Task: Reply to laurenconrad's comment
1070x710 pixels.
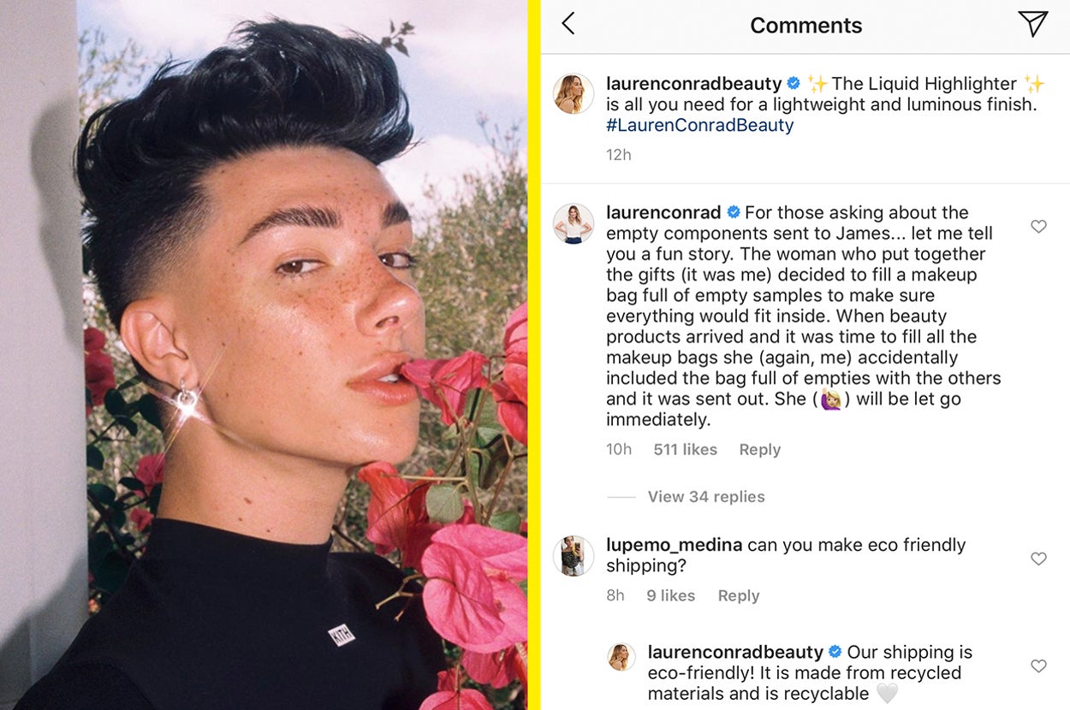Action: [760, 450]
